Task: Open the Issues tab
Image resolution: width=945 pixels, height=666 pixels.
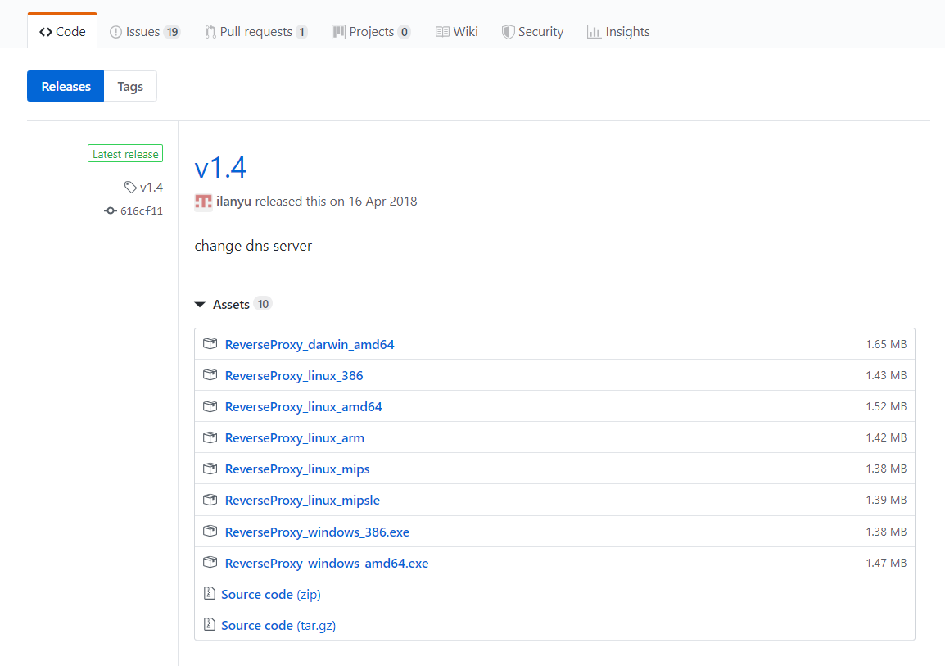Action: pyautogui.click(x=144, y=32)
